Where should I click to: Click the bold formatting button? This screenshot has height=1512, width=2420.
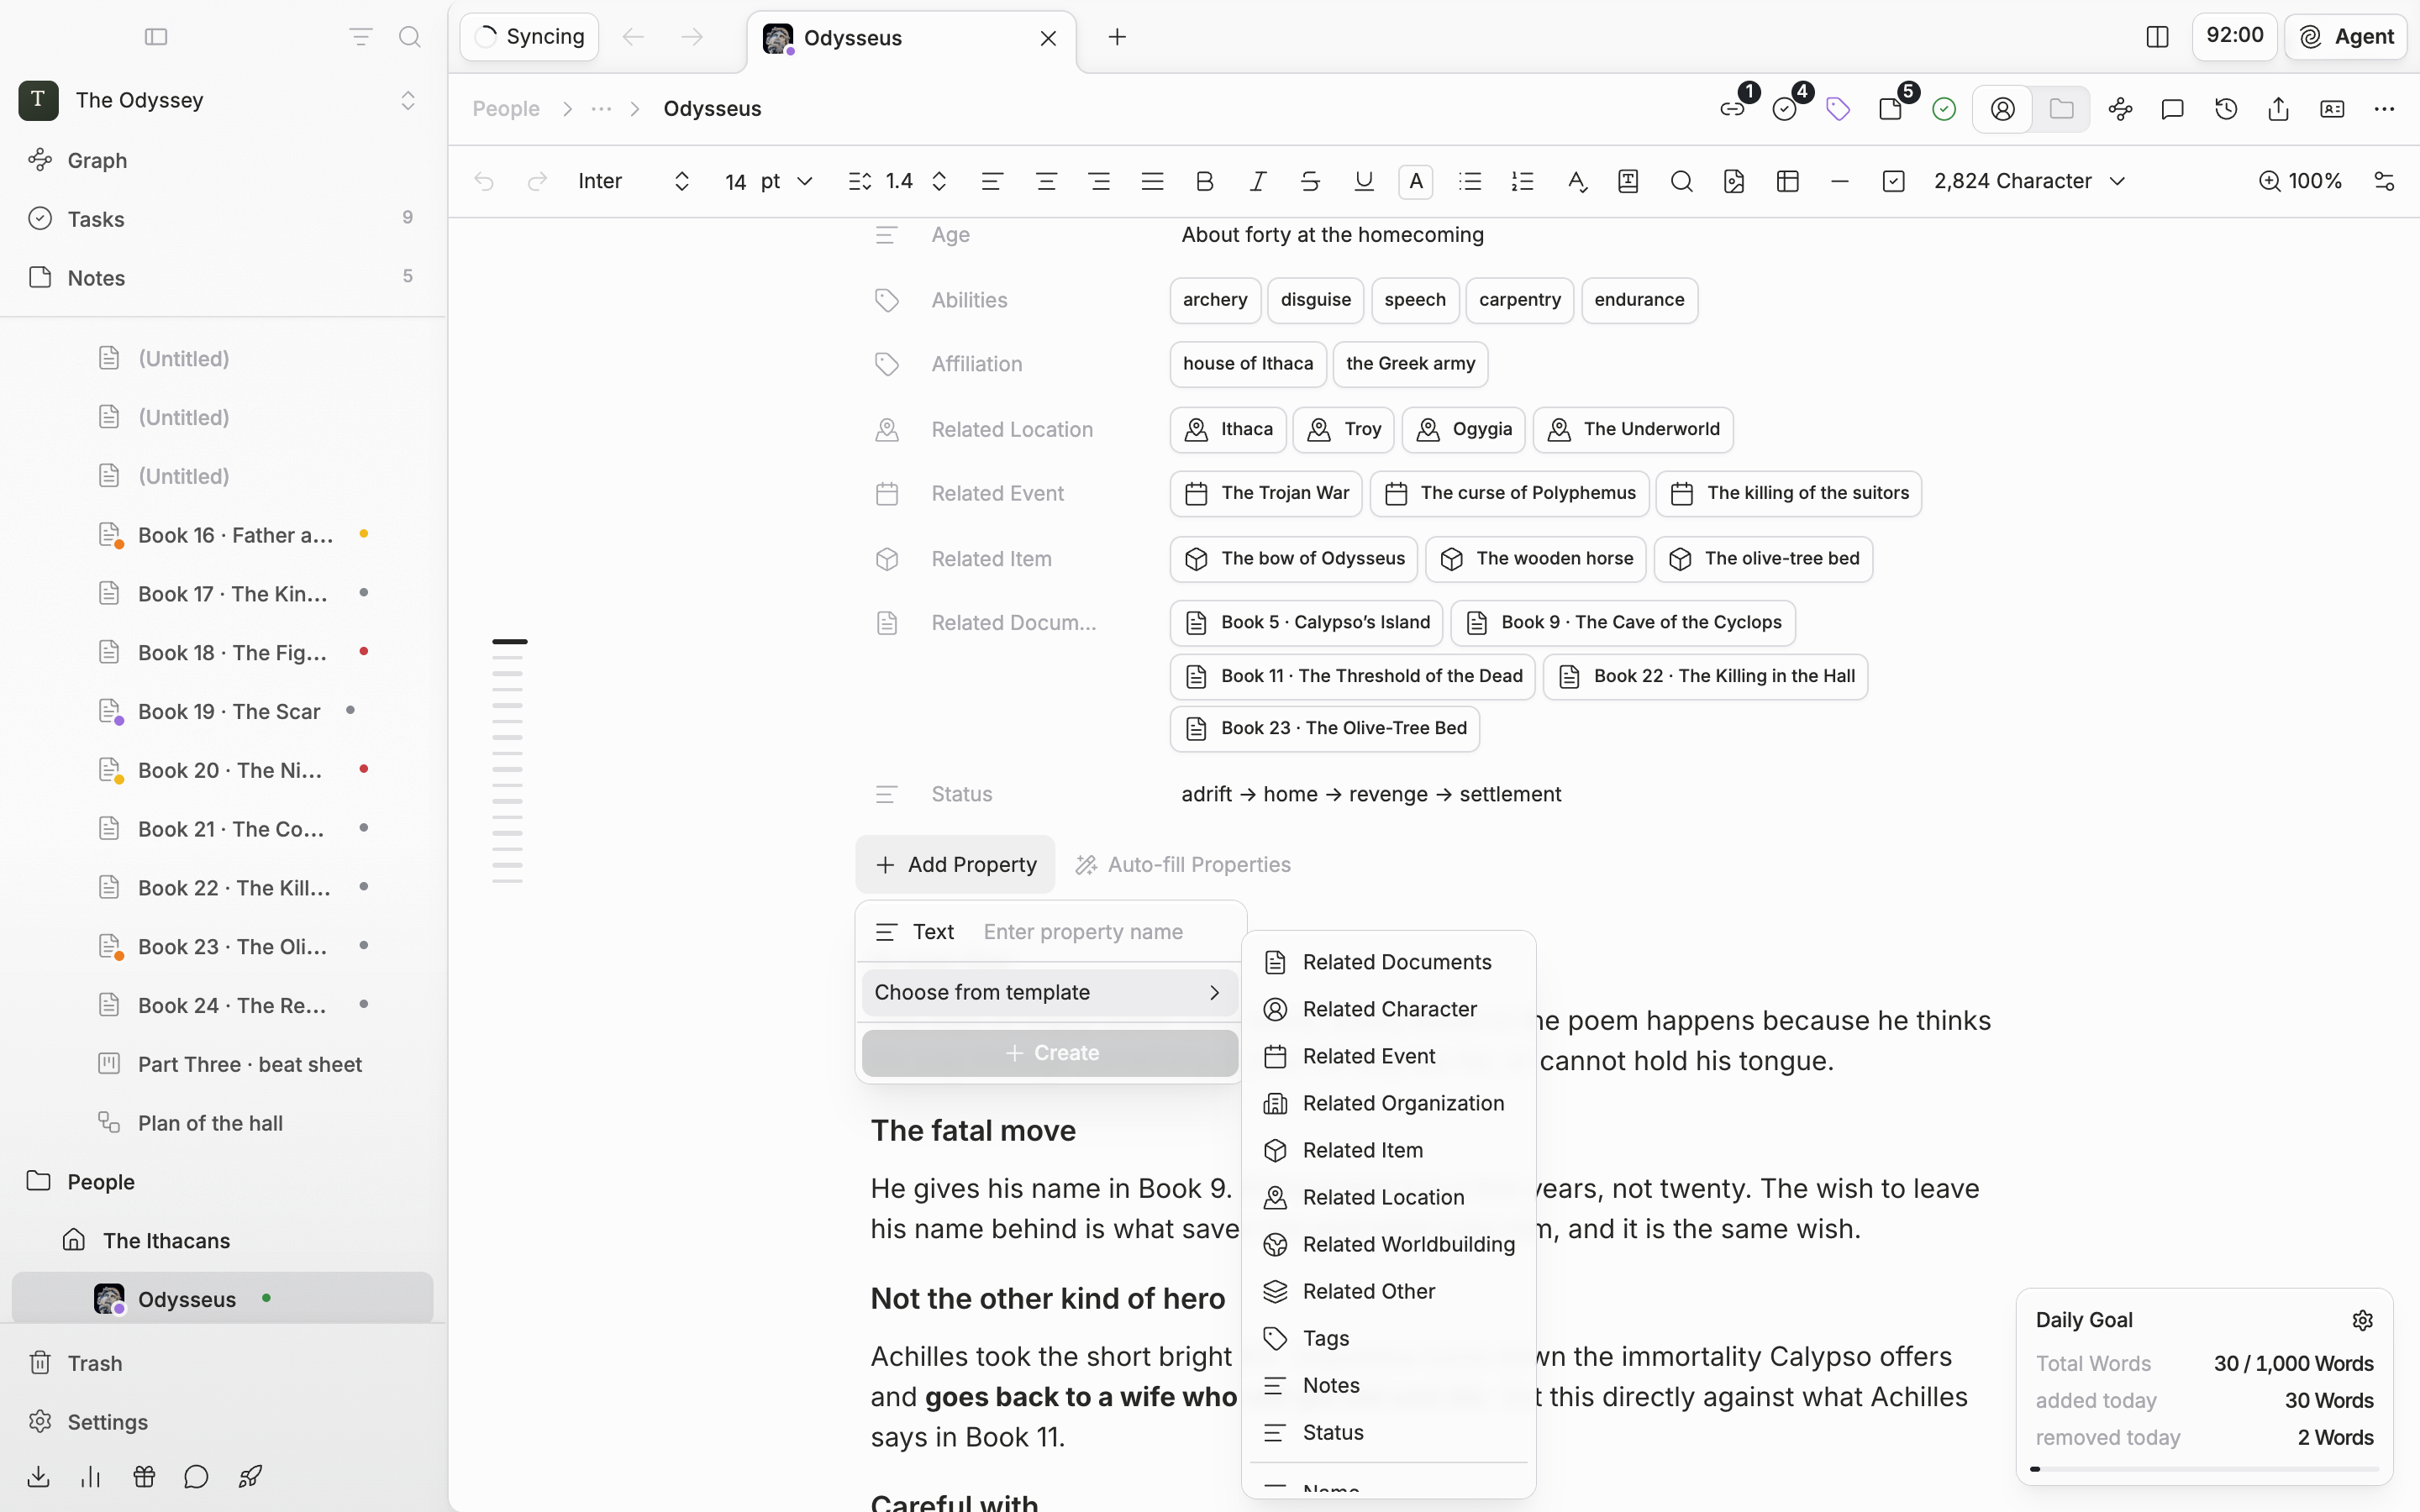click(1204, 181)
